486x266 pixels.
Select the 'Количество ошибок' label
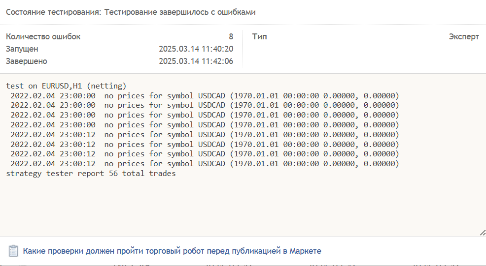click(43, 36)
